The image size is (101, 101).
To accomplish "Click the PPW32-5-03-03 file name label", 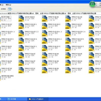I will [x=77, y=24].
